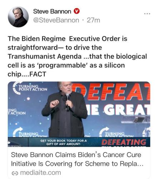
Task: Click the chain link icon beside mediaite.com
Action: tap(15, 173)
